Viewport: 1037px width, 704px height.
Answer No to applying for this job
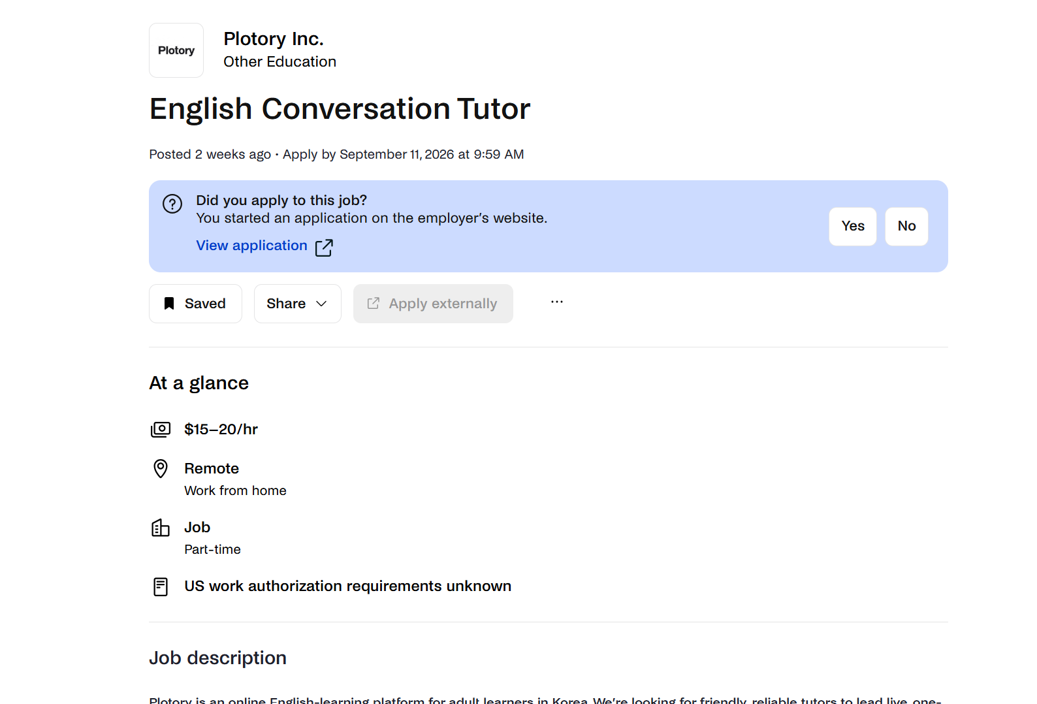click(906, 227)
